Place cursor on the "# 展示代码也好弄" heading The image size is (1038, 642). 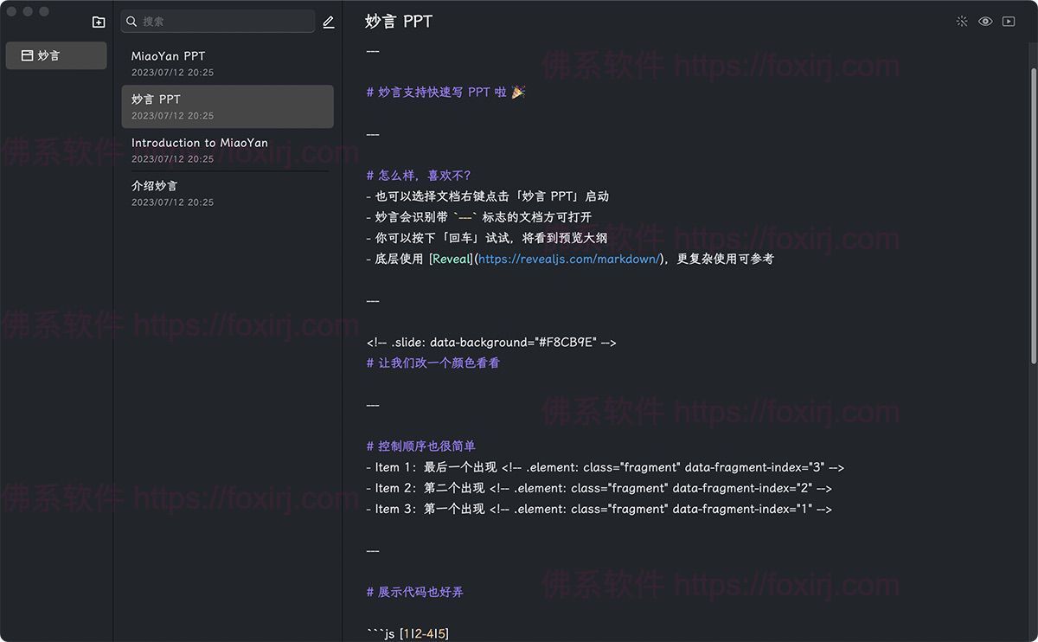pyautogui.click(x=415, y=592)
